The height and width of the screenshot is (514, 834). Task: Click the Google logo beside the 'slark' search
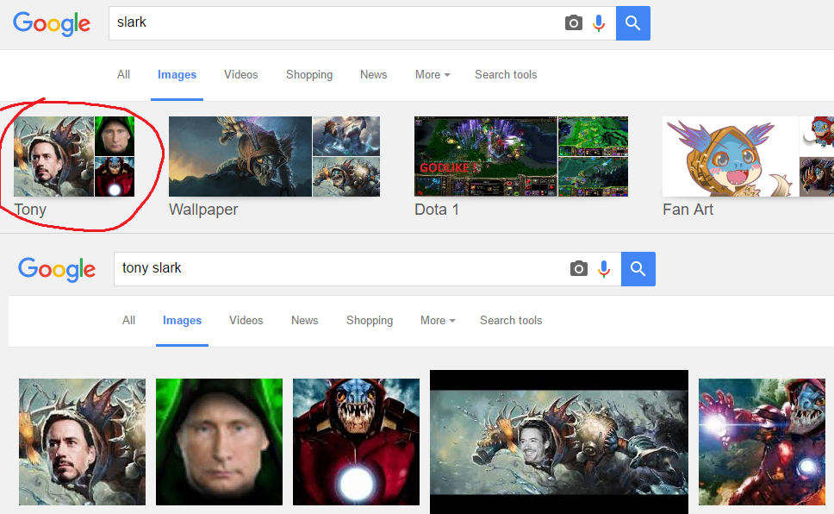click(52, 24)
